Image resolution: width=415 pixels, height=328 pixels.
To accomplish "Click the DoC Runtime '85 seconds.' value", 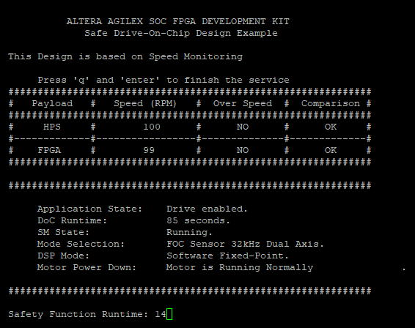I will 199,220.
